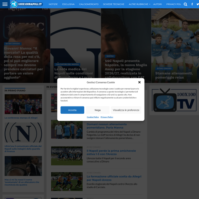Navigate to the Autori page
The image size is (199, 199).
point(157,4)
